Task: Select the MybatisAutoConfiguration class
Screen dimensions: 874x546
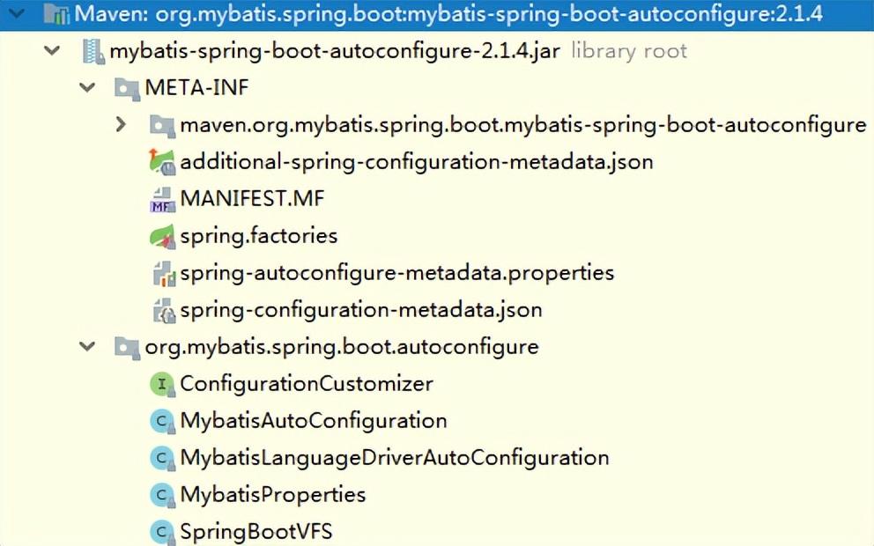Action: [314, 421]
